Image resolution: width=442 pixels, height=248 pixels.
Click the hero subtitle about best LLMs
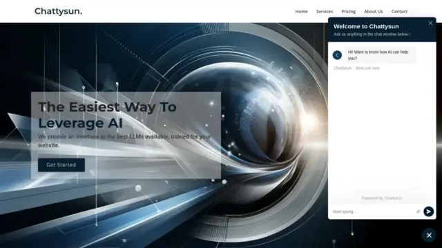pos(124,141)
